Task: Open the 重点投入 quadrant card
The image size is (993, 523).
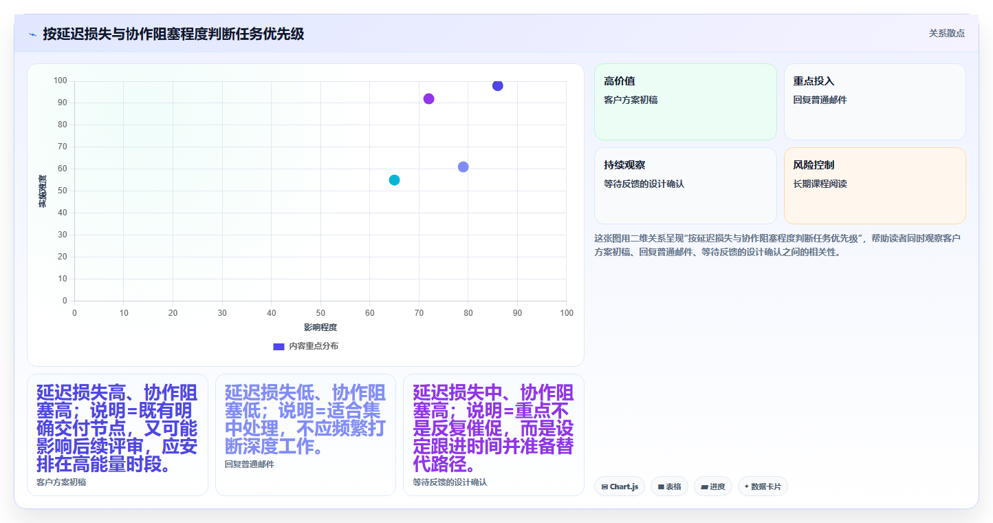Action: [x=875, y=102]
